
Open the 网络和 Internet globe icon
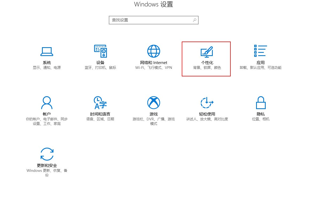coord(154,51)
